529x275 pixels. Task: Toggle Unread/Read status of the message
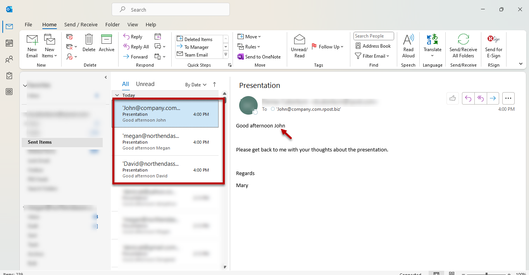(x=299, y=40)
